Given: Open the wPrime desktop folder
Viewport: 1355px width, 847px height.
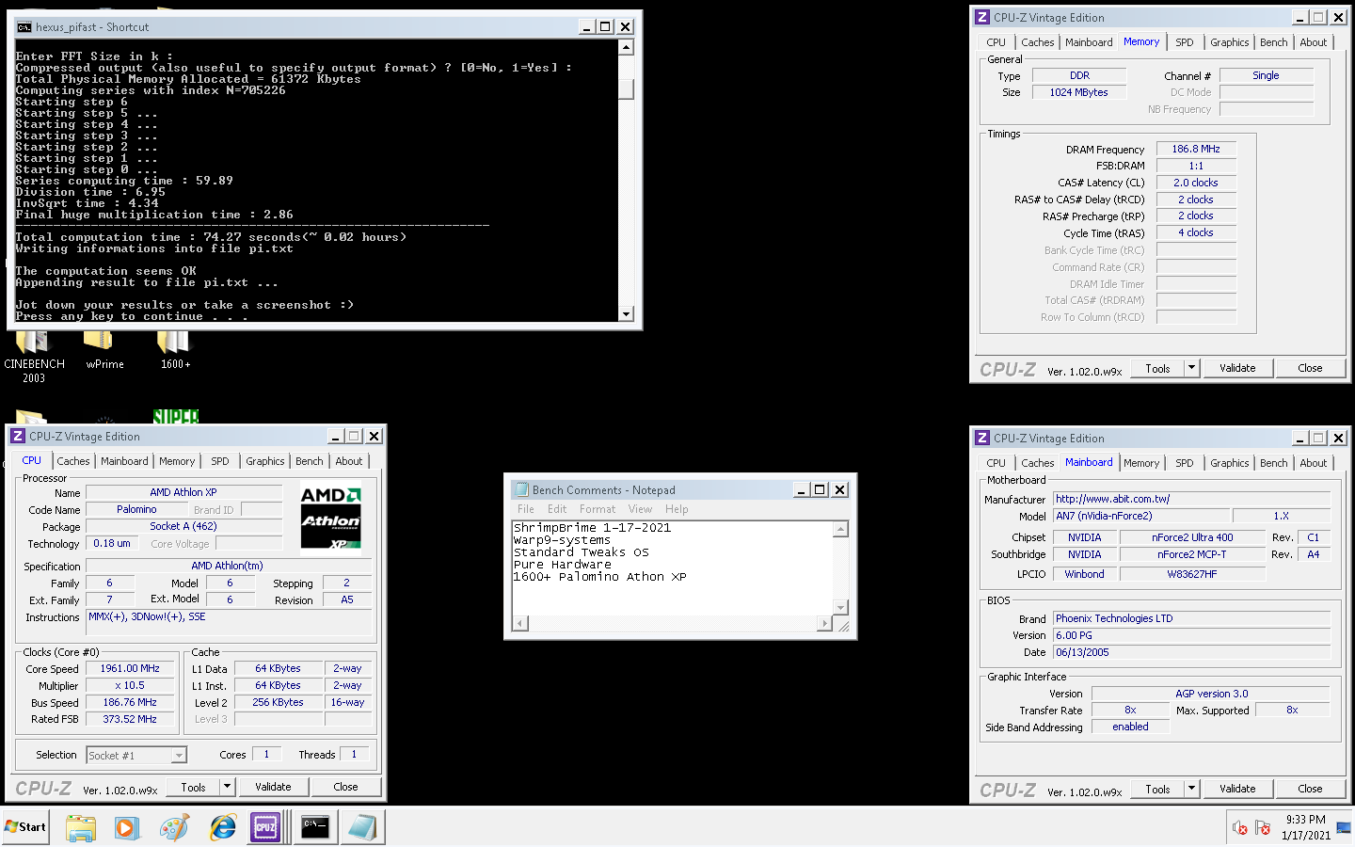Looking at the screenshot, I should click(104, 350).
